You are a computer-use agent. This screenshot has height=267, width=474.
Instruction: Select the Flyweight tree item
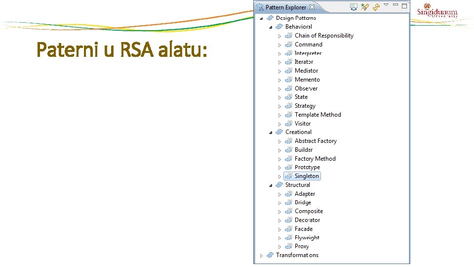point(307,238)
